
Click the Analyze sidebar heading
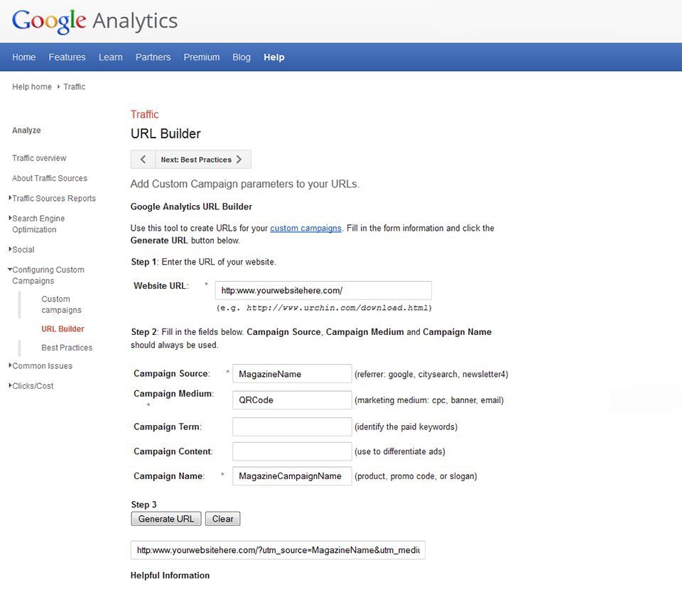coord(26,131)
